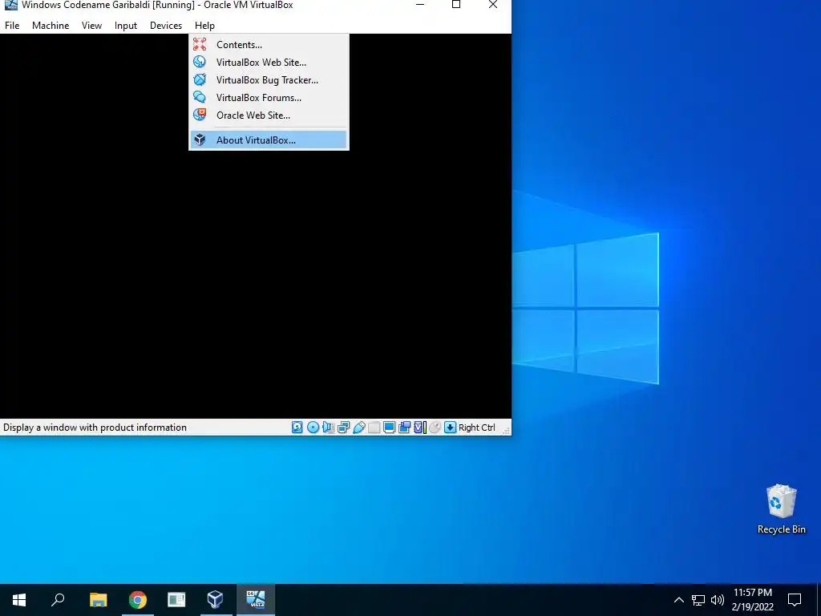Open VirtualBox Bug Tracker... entry
The image size is (821, 616).
269,80
